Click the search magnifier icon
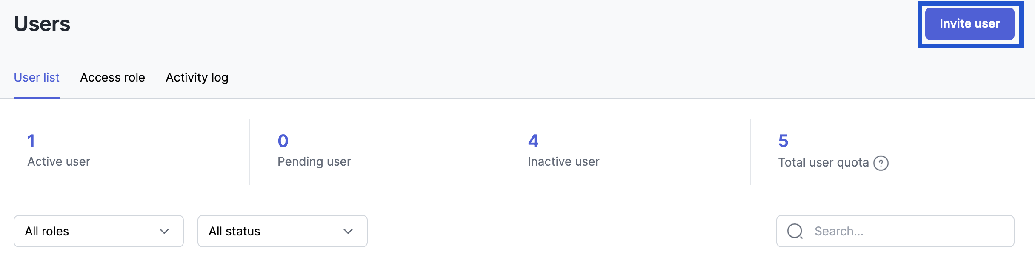 (x=795, y=231)
